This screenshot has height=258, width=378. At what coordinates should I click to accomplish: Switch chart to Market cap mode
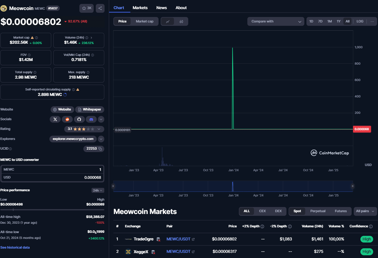coord(145,21)
